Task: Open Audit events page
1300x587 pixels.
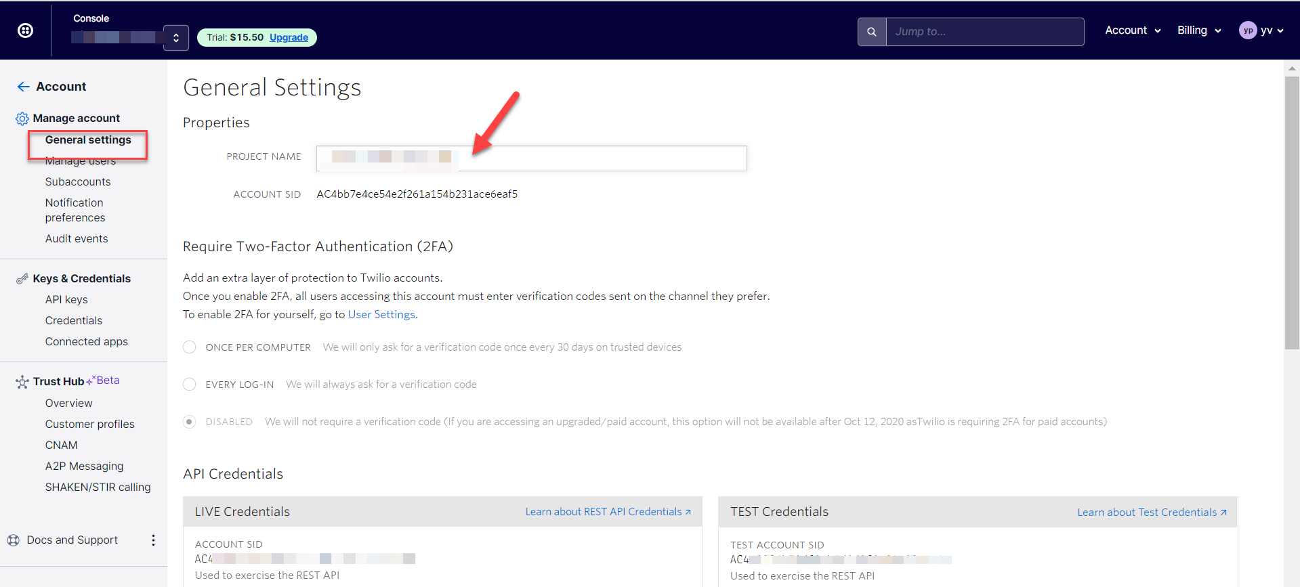Action: click(77, 239)
